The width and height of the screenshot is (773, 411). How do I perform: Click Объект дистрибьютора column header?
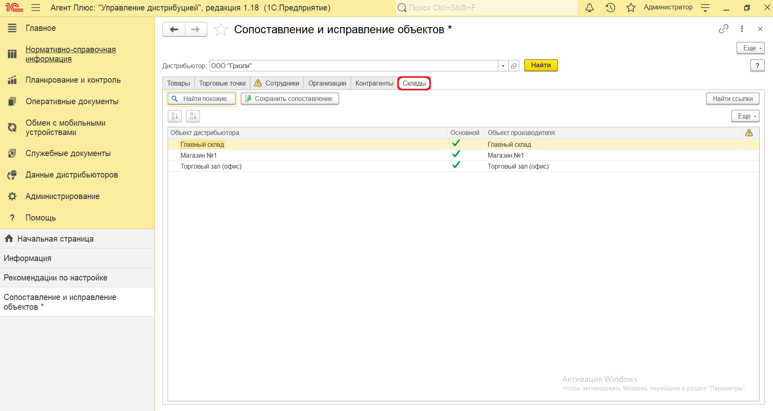click(308, 133)
